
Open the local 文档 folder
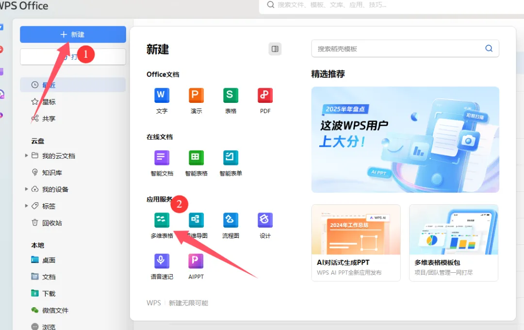(x=49, y=277)
